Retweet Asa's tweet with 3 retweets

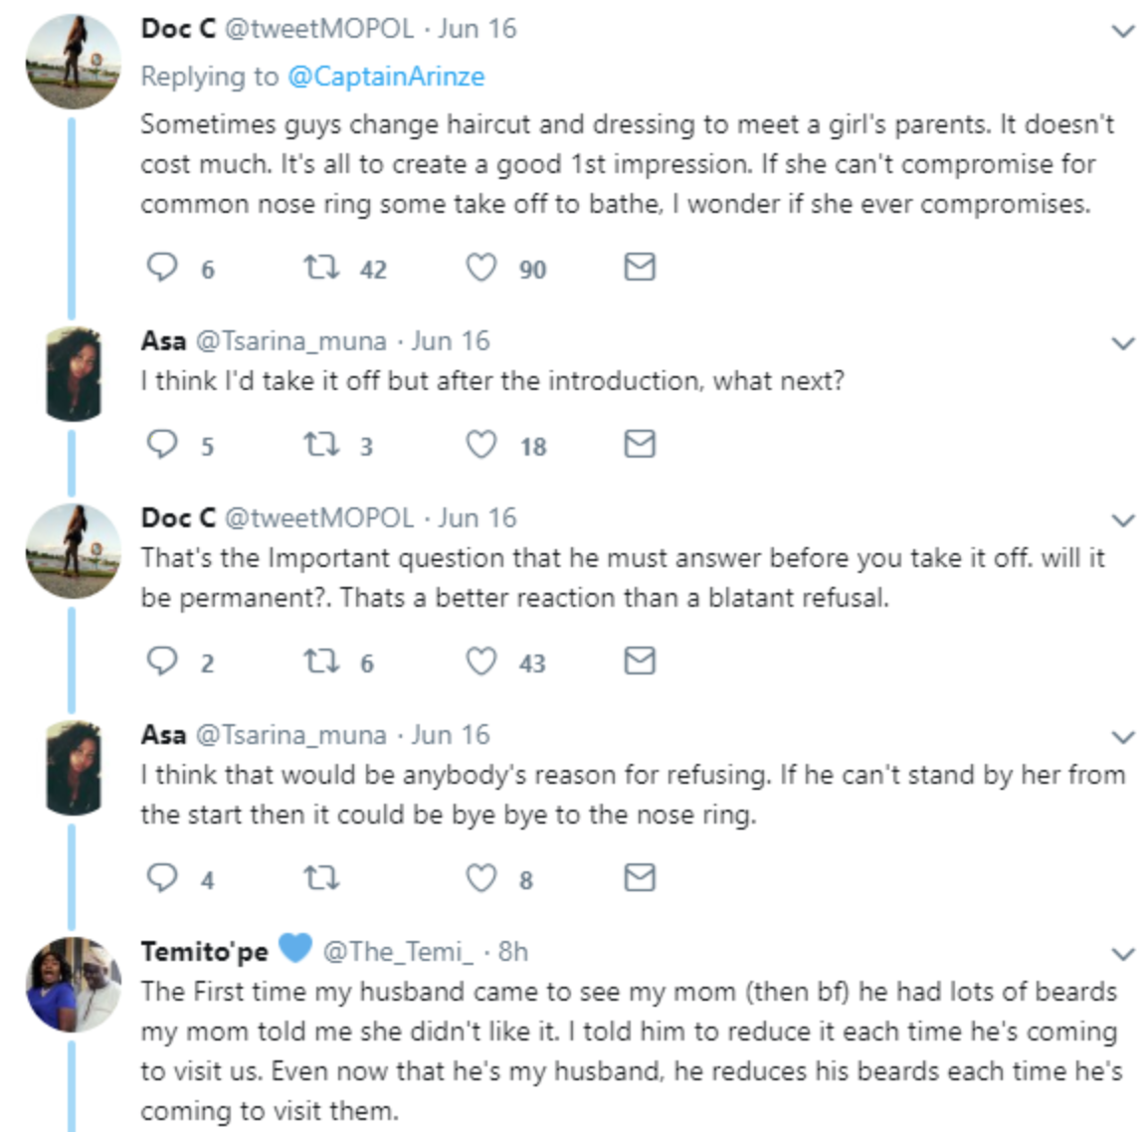coord(320,444)
